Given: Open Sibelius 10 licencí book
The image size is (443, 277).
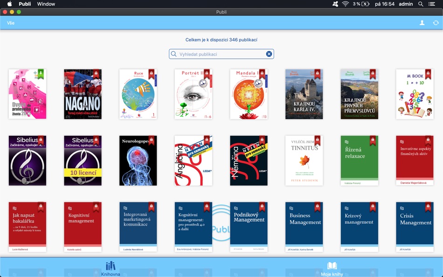Looking at the screenshot, I should tap(83, 160).
